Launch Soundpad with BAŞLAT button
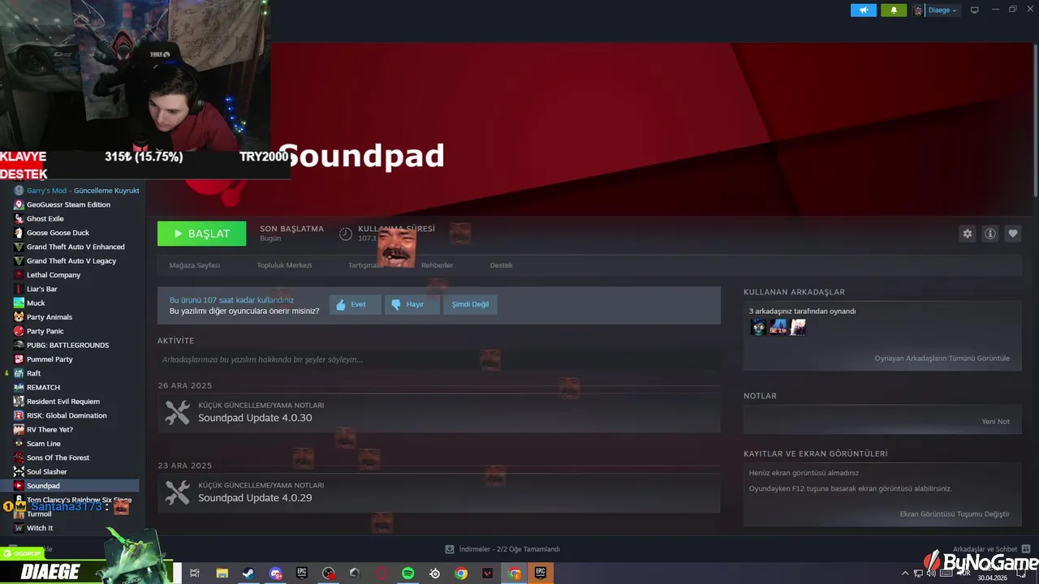 tap(201, 234)
